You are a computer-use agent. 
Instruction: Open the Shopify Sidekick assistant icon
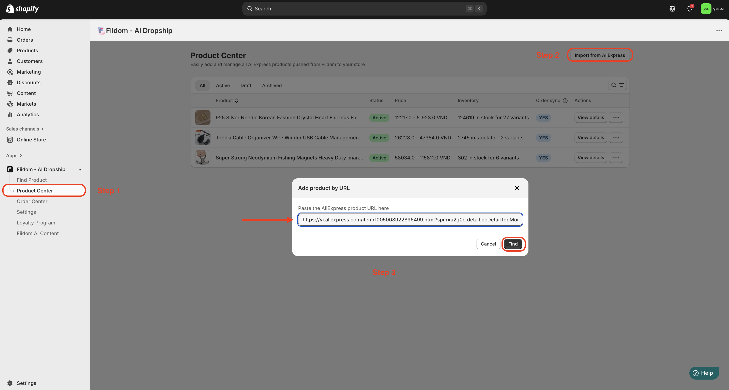coord(672,8)
